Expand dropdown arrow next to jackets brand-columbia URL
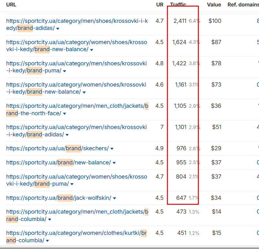 50,219
